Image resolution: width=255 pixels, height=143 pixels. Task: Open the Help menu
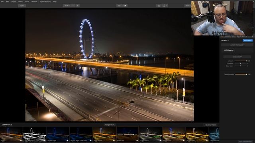click(55, 2)
